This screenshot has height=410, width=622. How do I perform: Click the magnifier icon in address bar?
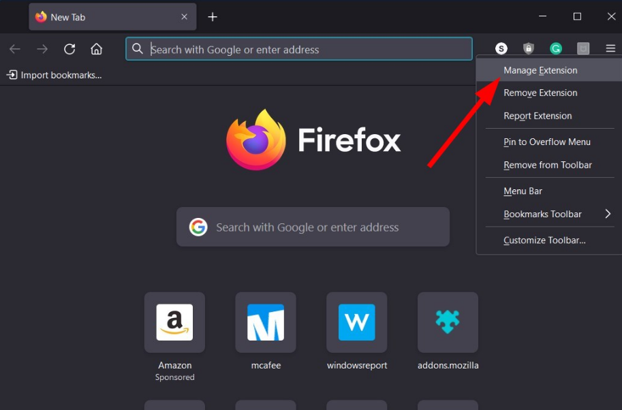click(137, 49)
